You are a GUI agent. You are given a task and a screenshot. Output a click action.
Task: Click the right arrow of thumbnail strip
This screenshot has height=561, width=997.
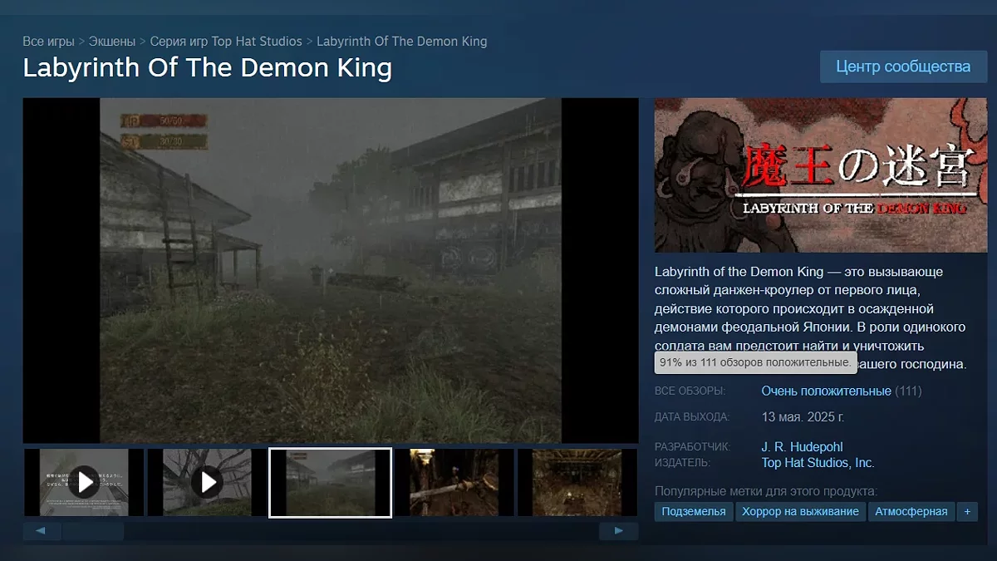[618, 531]
